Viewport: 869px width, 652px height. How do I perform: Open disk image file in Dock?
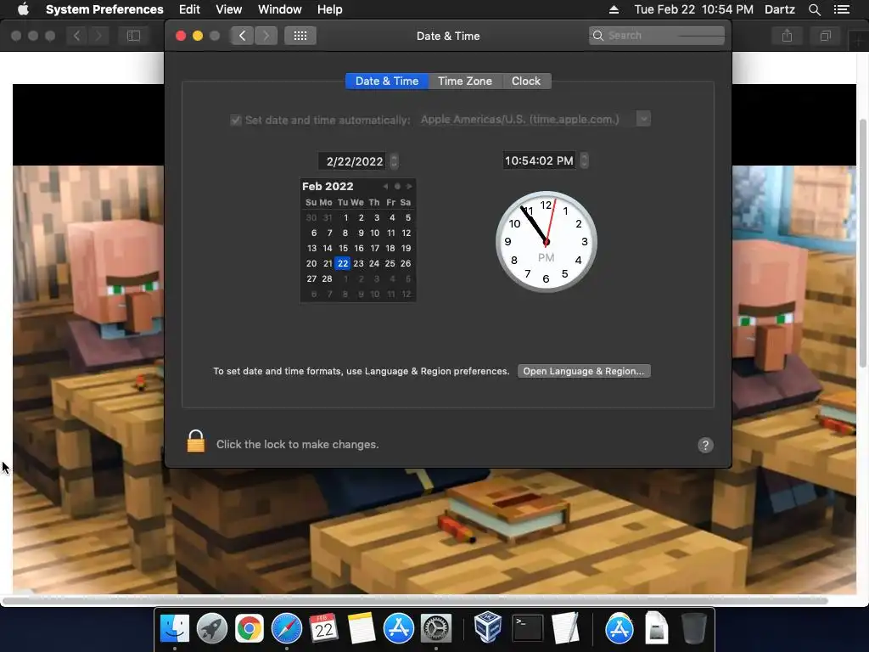tap(656, 629)
